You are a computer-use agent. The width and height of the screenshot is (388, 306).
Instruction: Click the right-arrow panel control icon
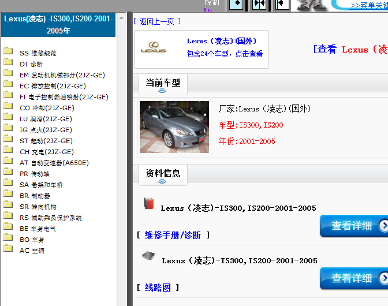(x=236, y=5)
